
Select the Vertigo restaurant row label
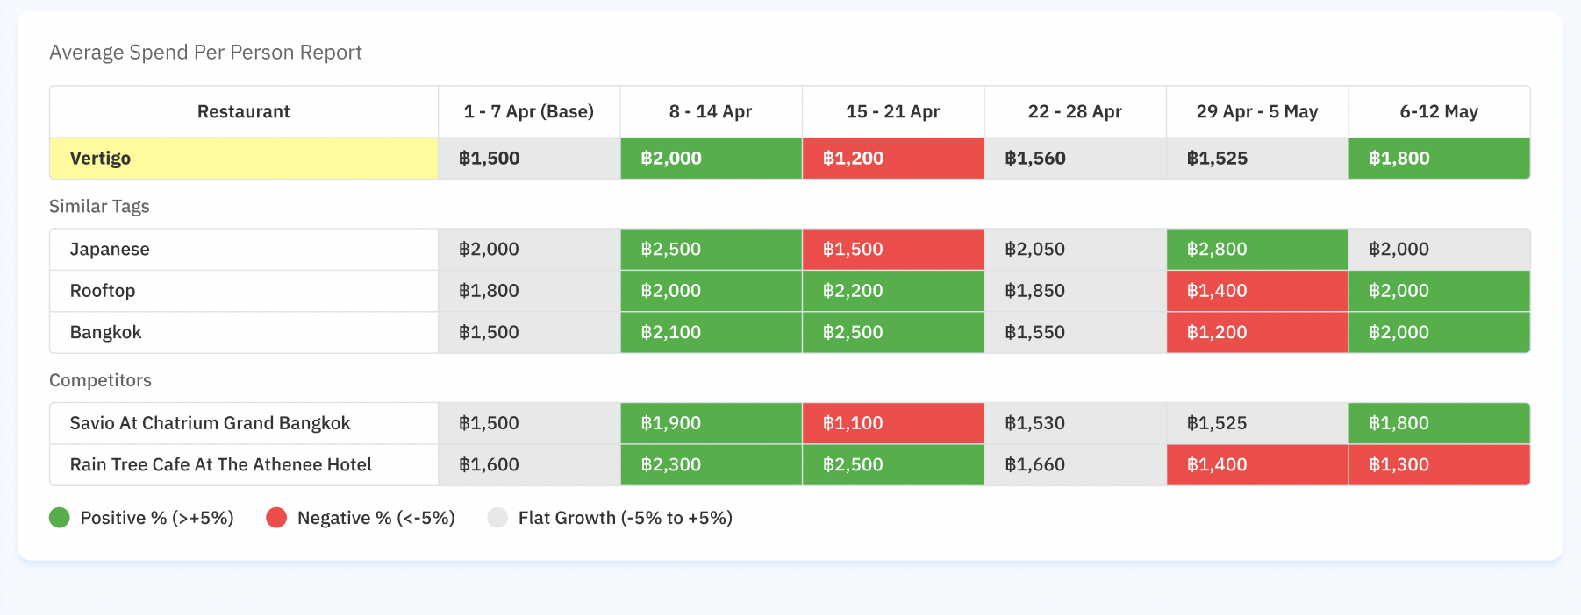click(x=100, y=159)
